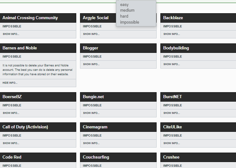Open the Barnes and Noble title link
236x168 pixels.
[x=20, y=48]
